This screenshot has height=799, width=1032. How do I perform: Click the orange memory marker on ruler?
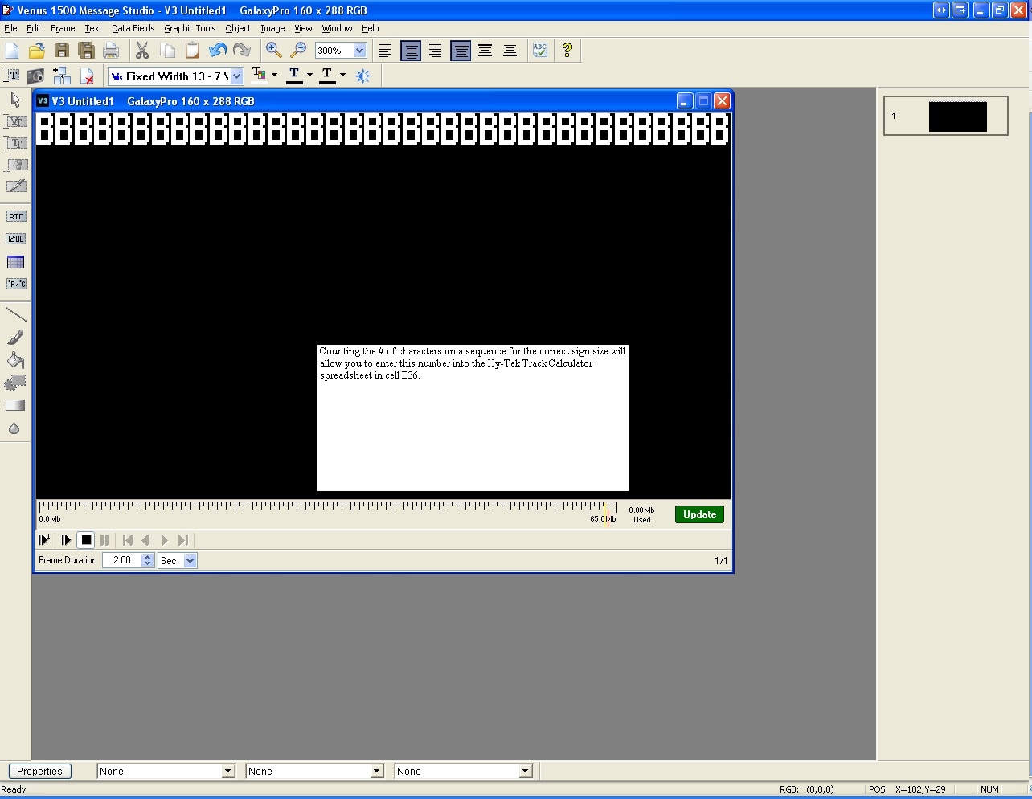tap(608, 514)
